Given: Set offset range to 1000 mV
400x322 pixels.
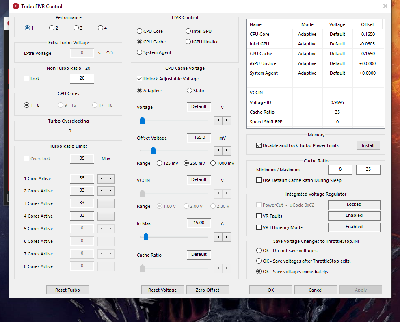Looking at the screenshot, I should click(x=222, y=163).
